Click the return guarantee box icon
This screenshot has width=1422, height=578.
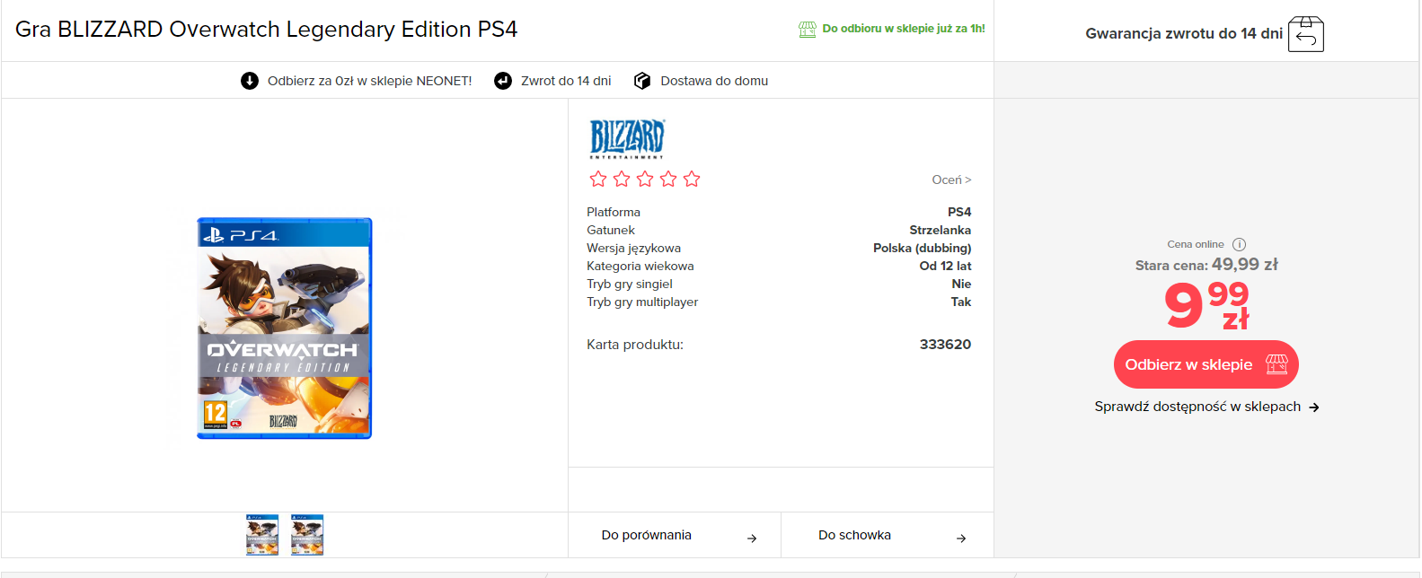coord(1305,34)
